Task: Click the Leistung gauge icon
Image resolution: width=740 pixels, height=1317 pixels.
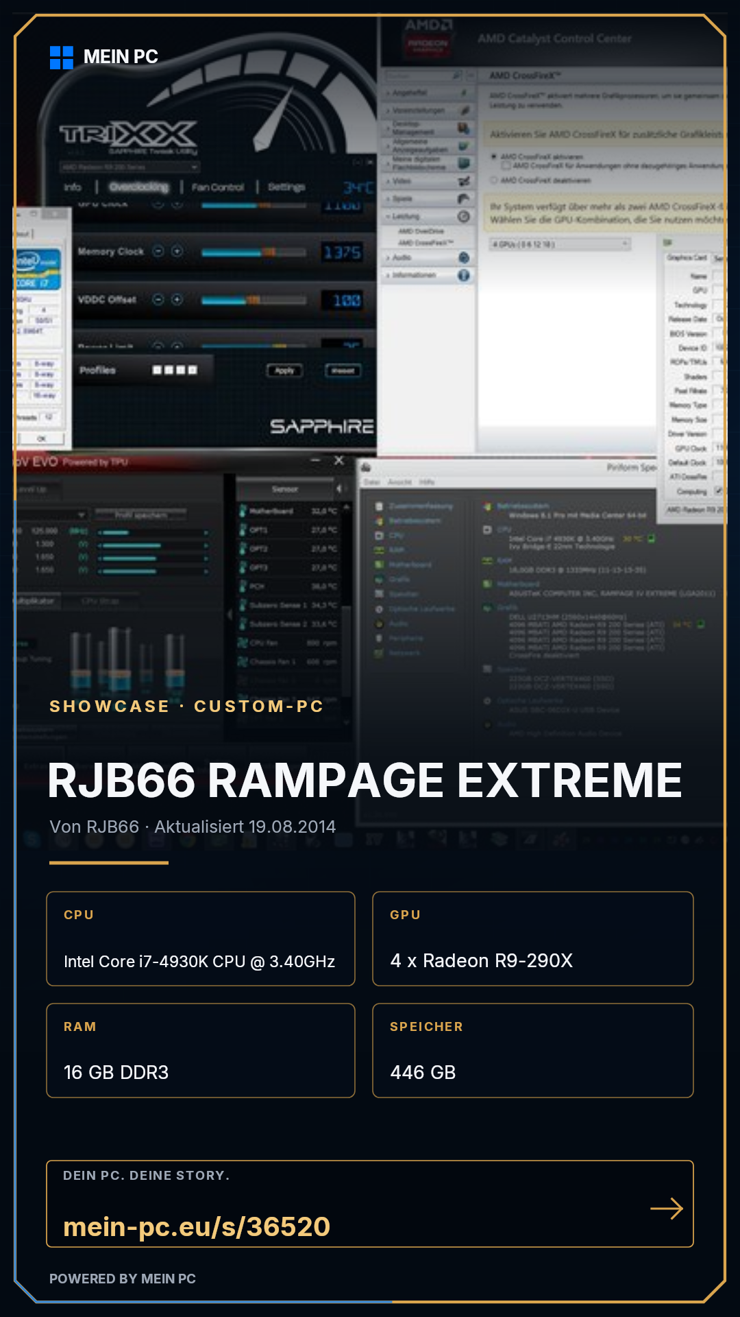Action: (464, 216)
